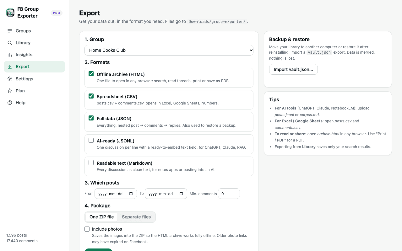Open Settings via its gear icon
Image resolution: width=402 pixels, height=251 pixels.
coord(10,79)
